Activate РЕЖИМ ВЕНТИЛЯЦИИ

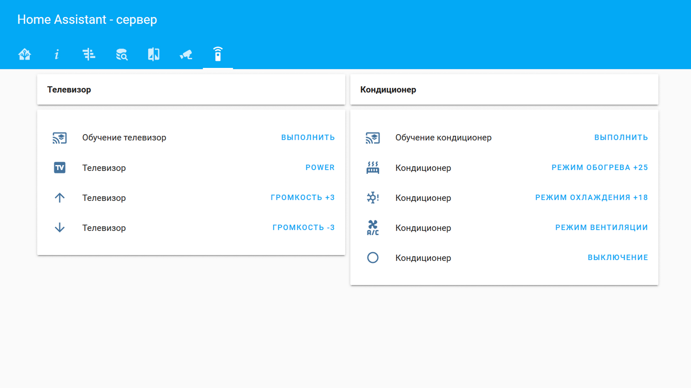(x=601, y=228)
